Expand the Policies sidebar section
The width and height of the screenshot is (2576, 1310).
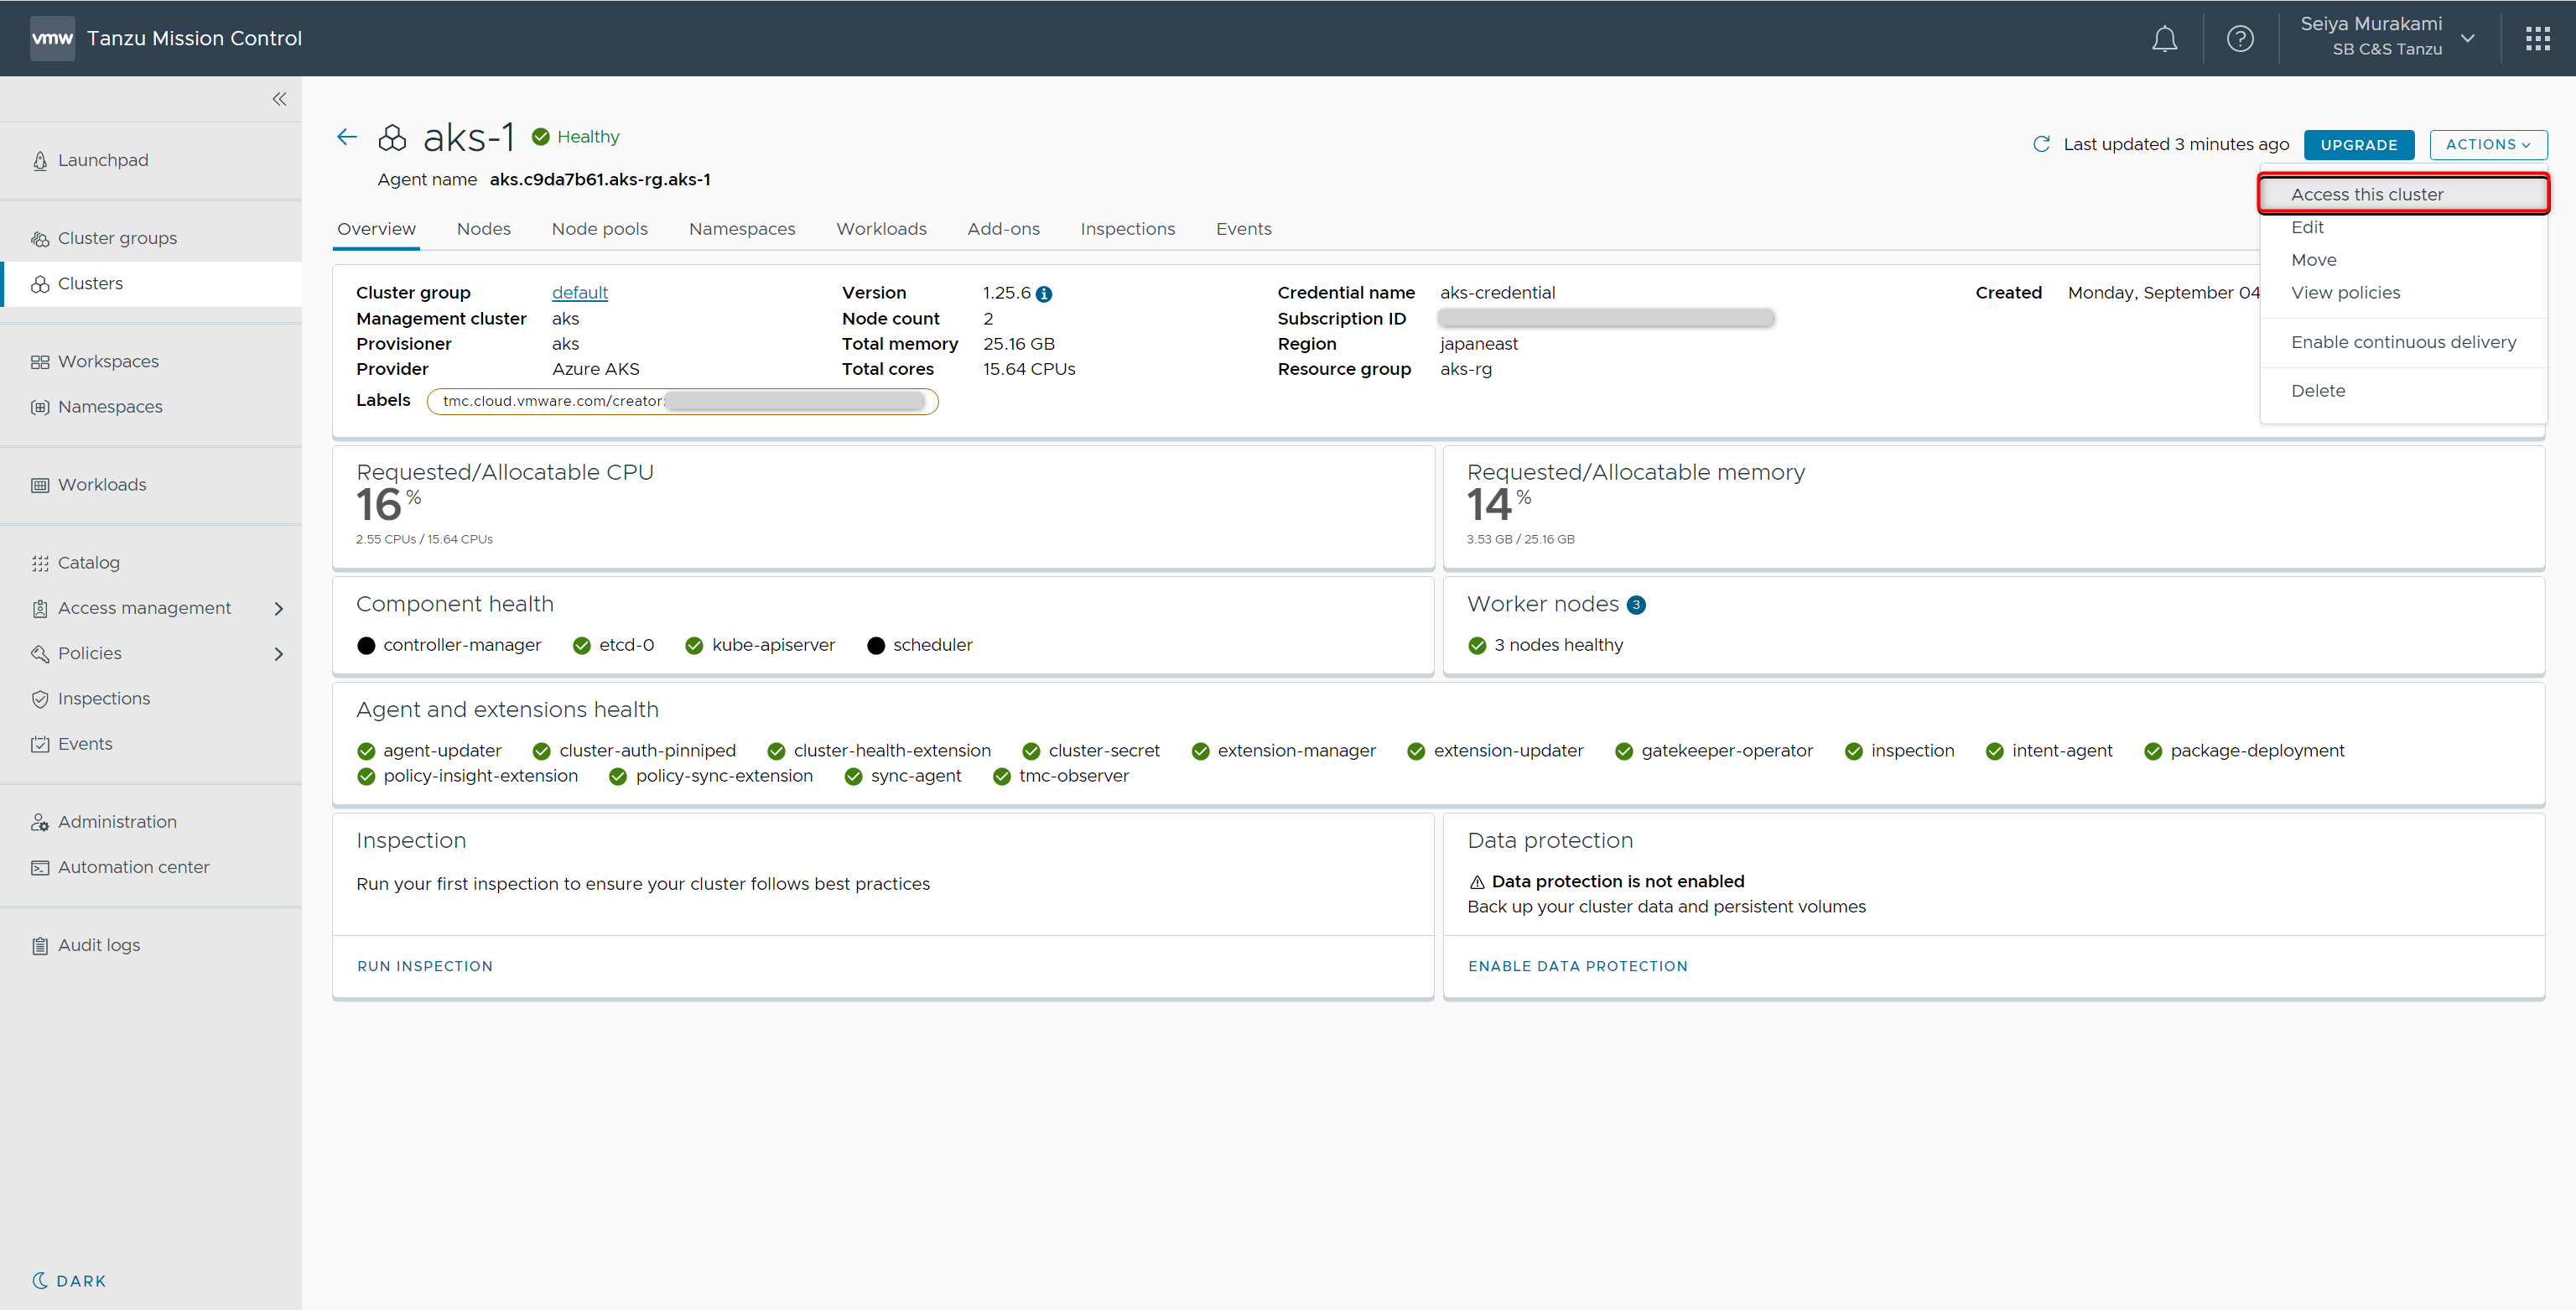[x=279, y=654]
